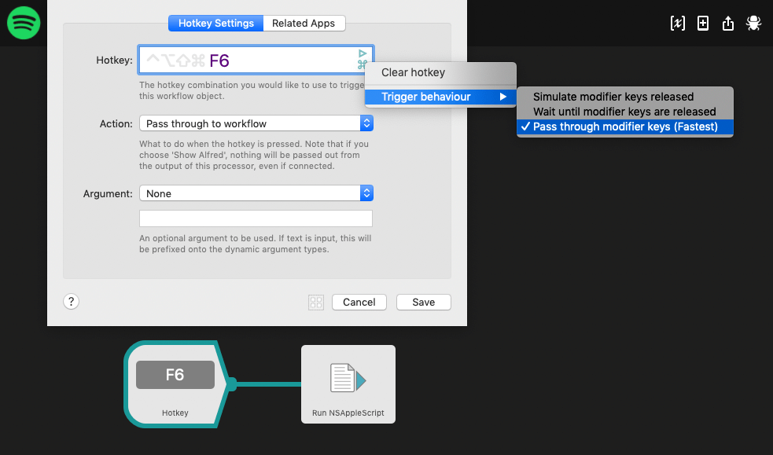773x455 pixels.
Task: Click the grid alignment icon beside Cancel
Action: 315,302
